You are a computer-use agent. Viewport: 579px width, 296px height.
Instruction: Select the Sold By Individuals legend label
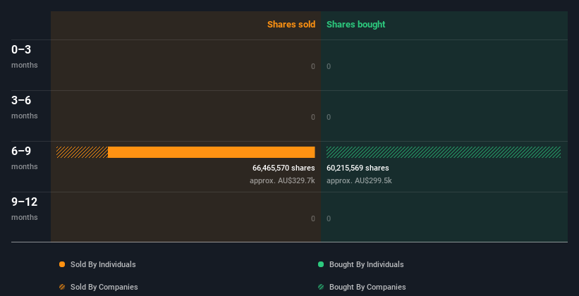click(103, 264)
